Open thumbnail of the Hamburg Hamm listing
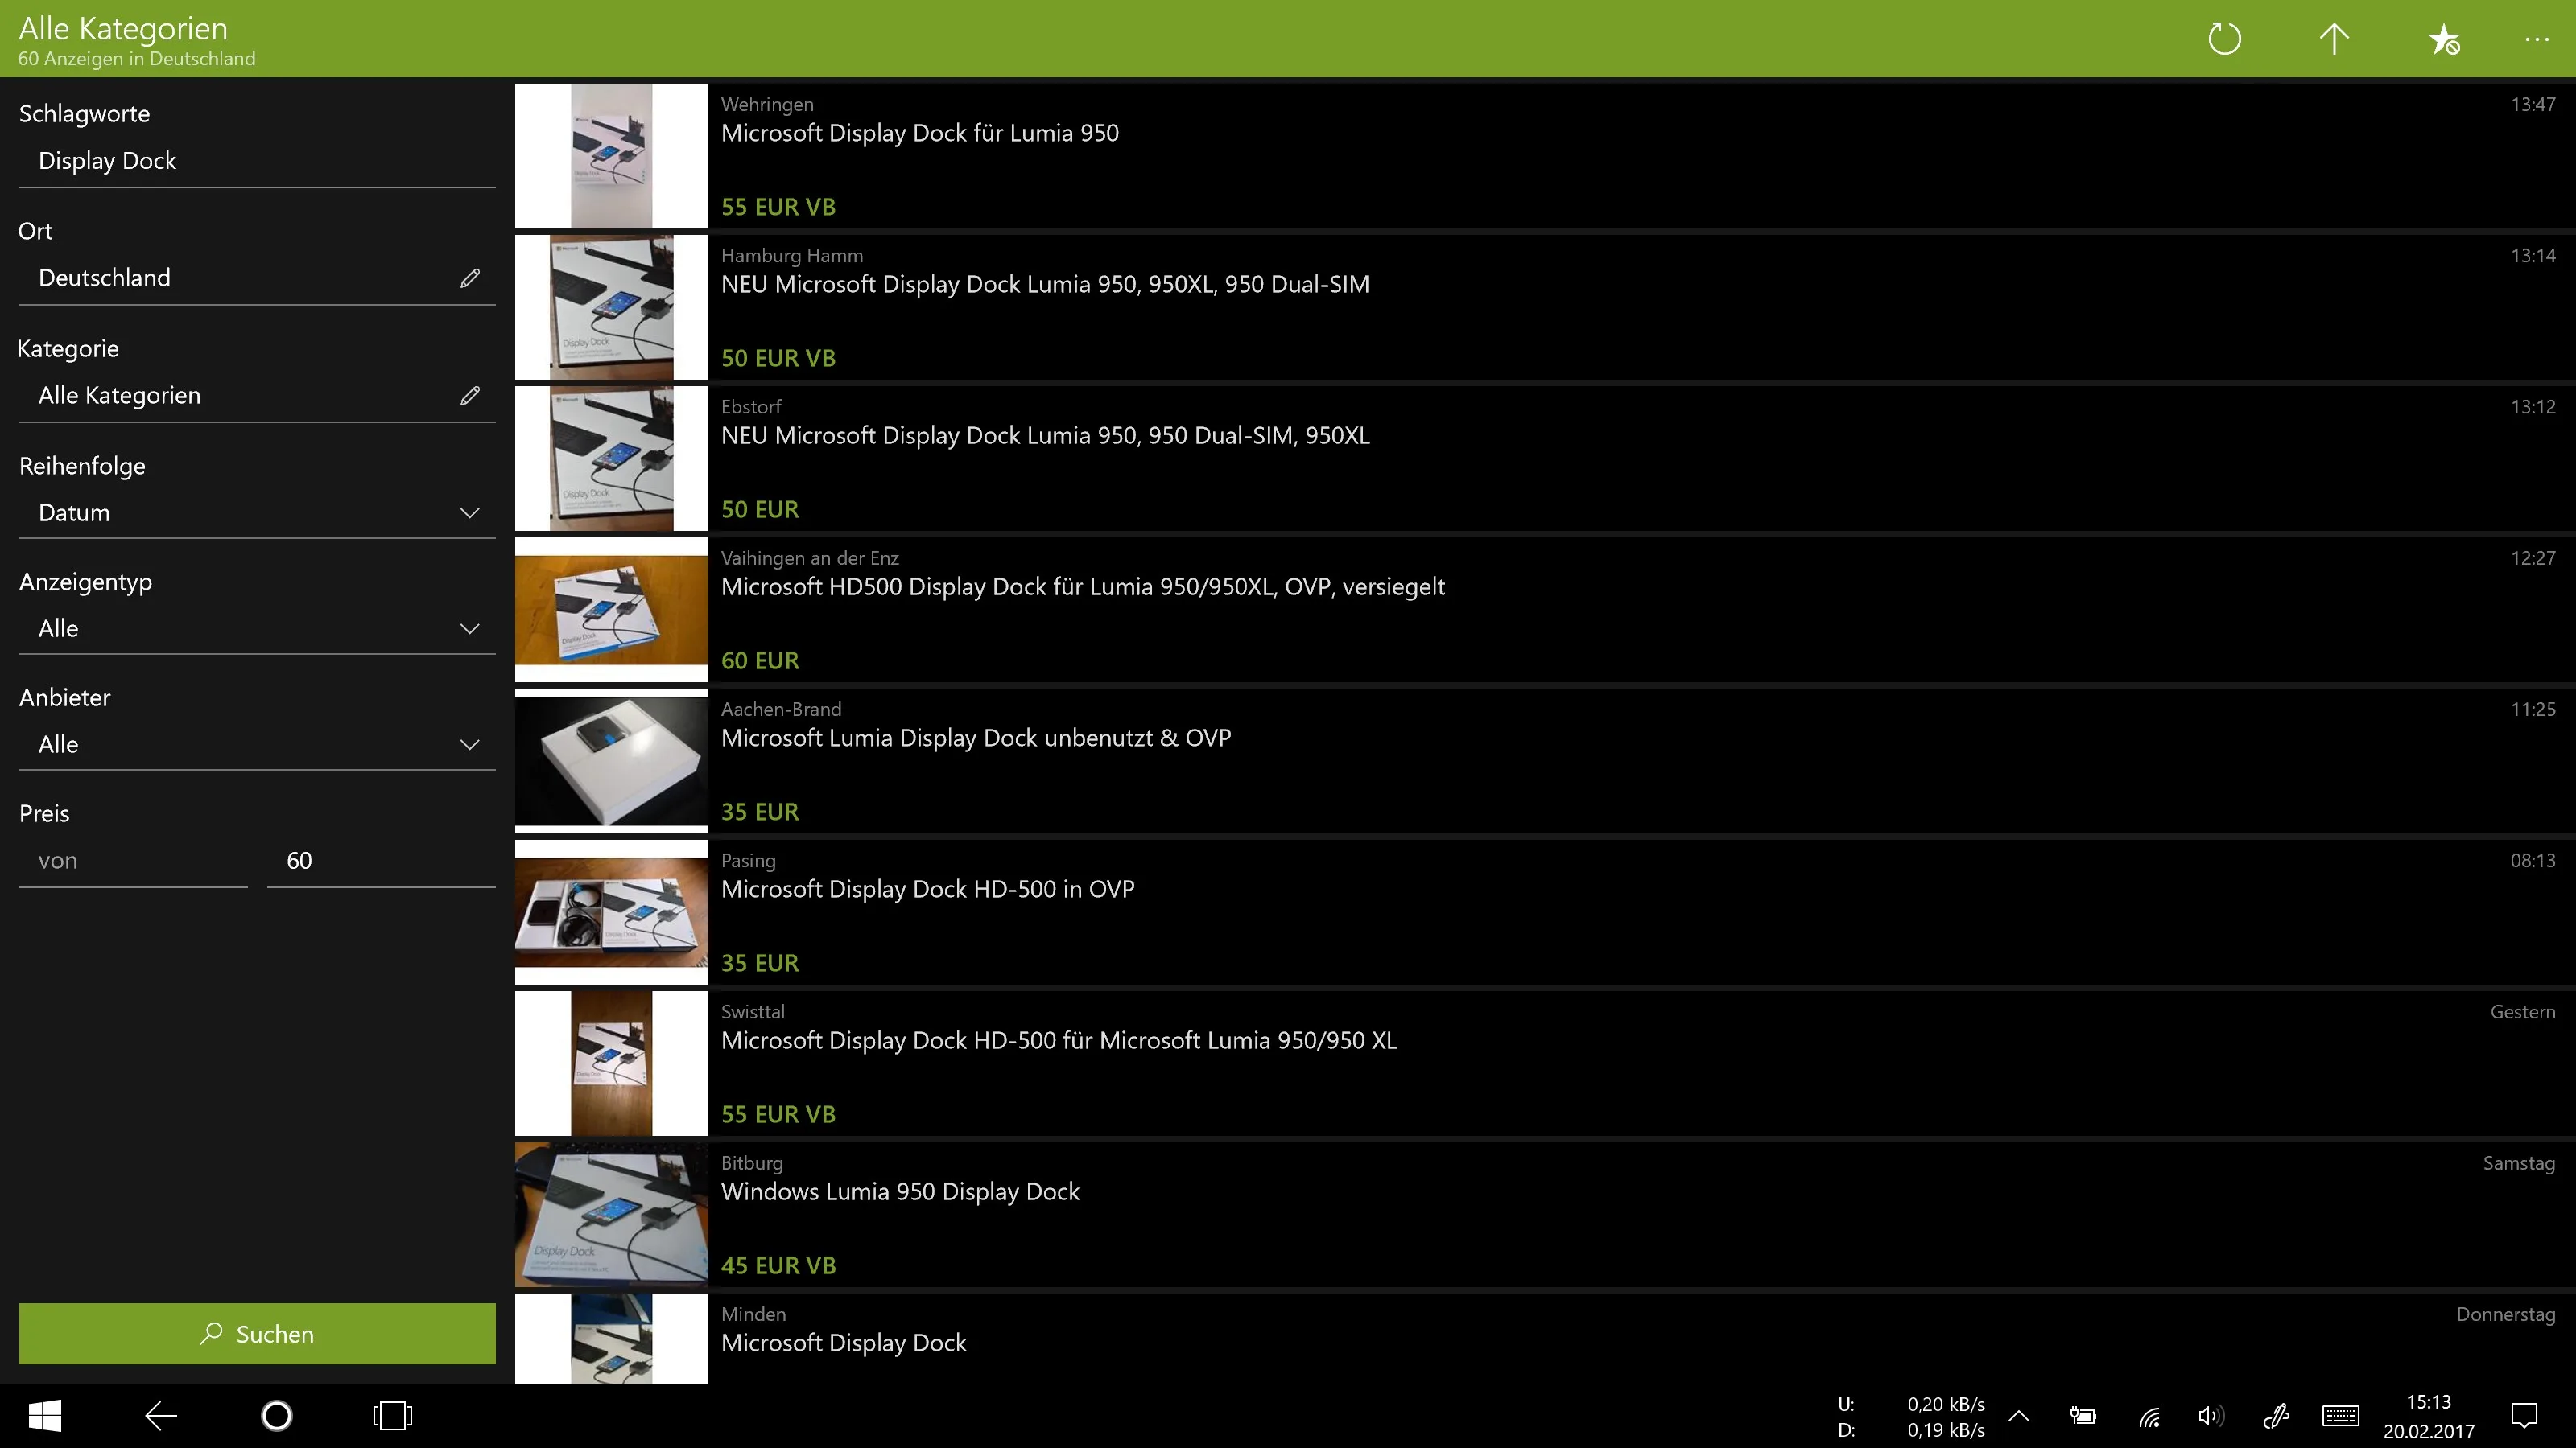Image resolution: width=2576 pixels, height=1448 pixels. click(x=611, y=306)
